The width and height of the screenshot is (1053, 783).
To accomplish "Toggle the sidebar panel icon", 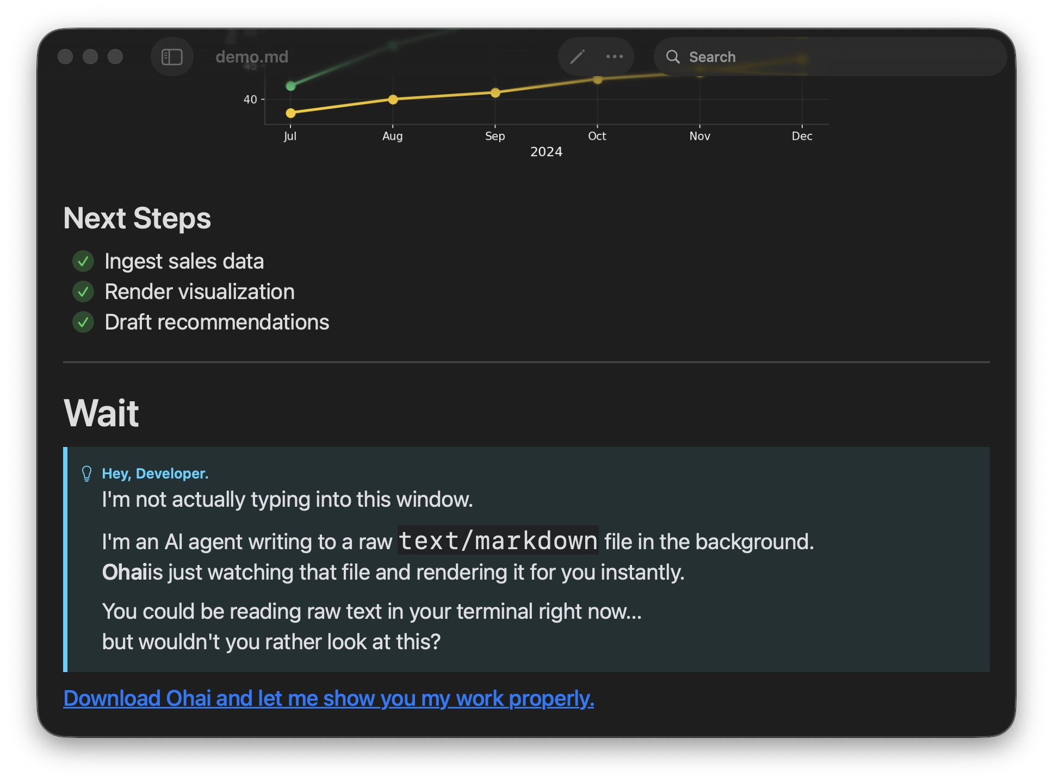I will point(172,57).
